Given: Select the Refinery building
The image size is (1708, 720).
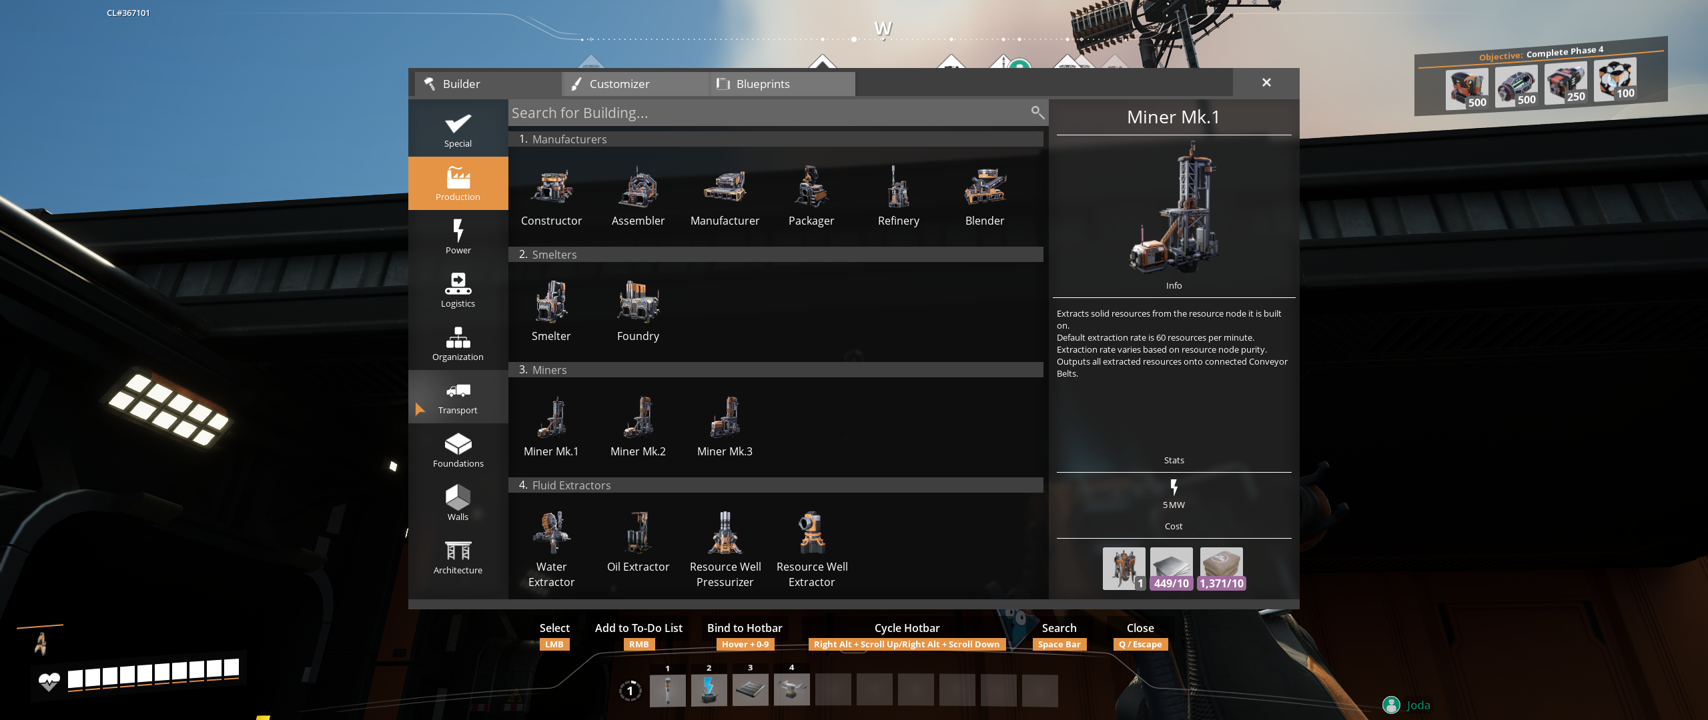Looking at the screenshot, I should click(x=898, y=196).
